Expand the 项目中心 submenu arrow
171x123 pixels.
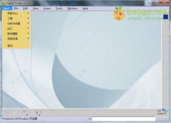pyautogui.click(x=28, y=13)
